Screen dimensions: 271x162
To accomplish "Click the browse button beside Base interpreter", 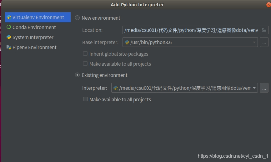I will click(x=264, y=42).
